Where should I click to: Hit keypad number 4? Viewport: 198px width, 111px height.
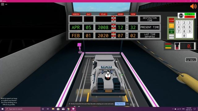pyautogui.click(x=179, y=27)
